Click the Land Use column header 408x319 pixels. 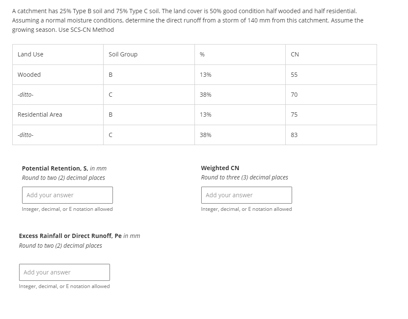pos(31,54)
